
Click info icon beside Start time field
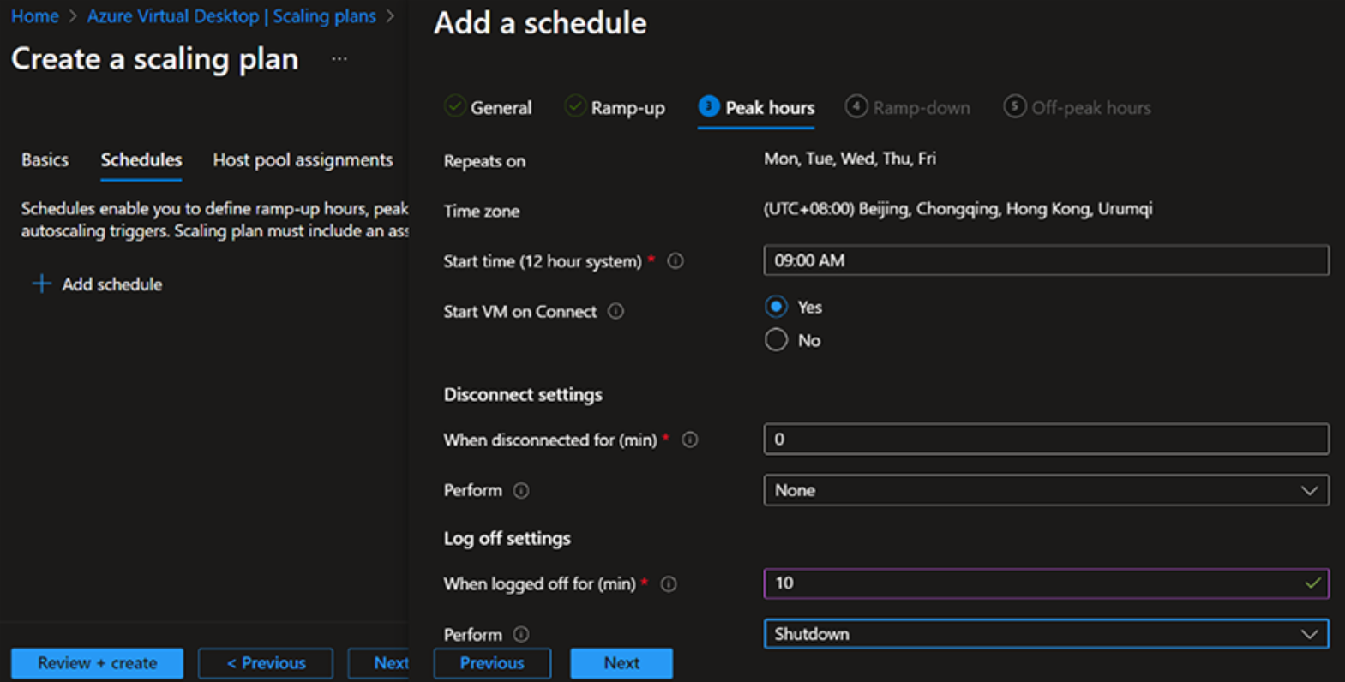(676, 261)
